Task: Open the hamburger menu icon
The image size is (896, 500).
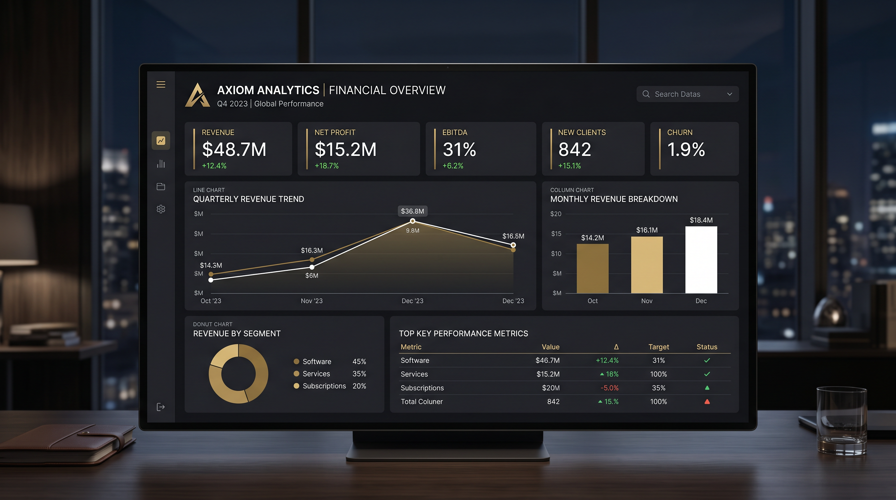Action: [x=161, y=85]
